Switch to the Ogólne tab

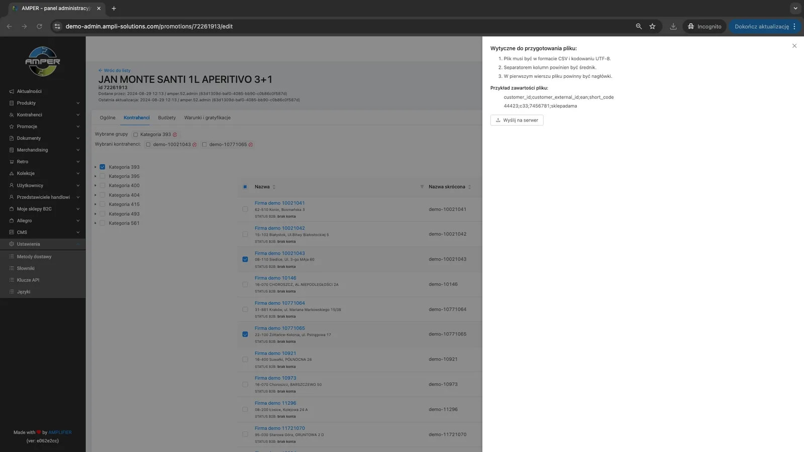(108, 118)
